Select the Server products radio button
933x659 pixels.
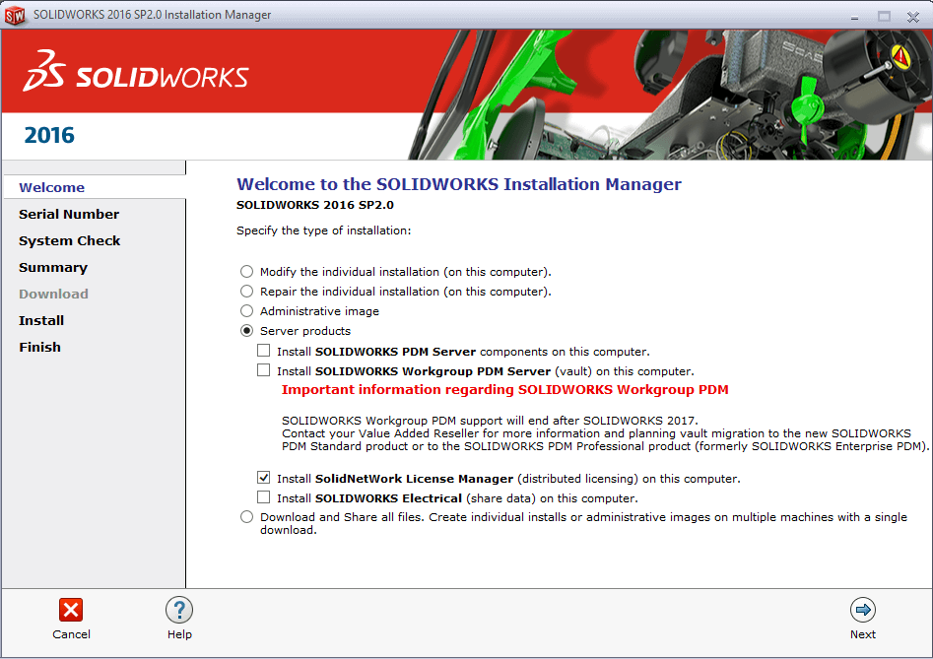coord(246,331)
